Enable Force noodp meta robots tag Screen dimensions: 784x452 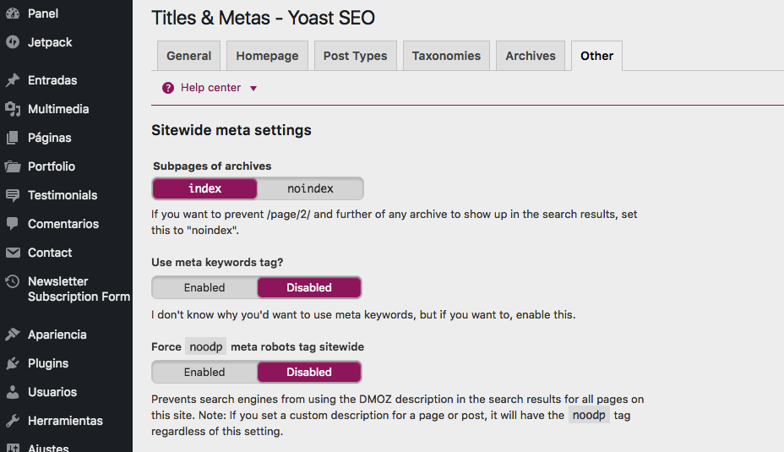(x=204, y=372)
